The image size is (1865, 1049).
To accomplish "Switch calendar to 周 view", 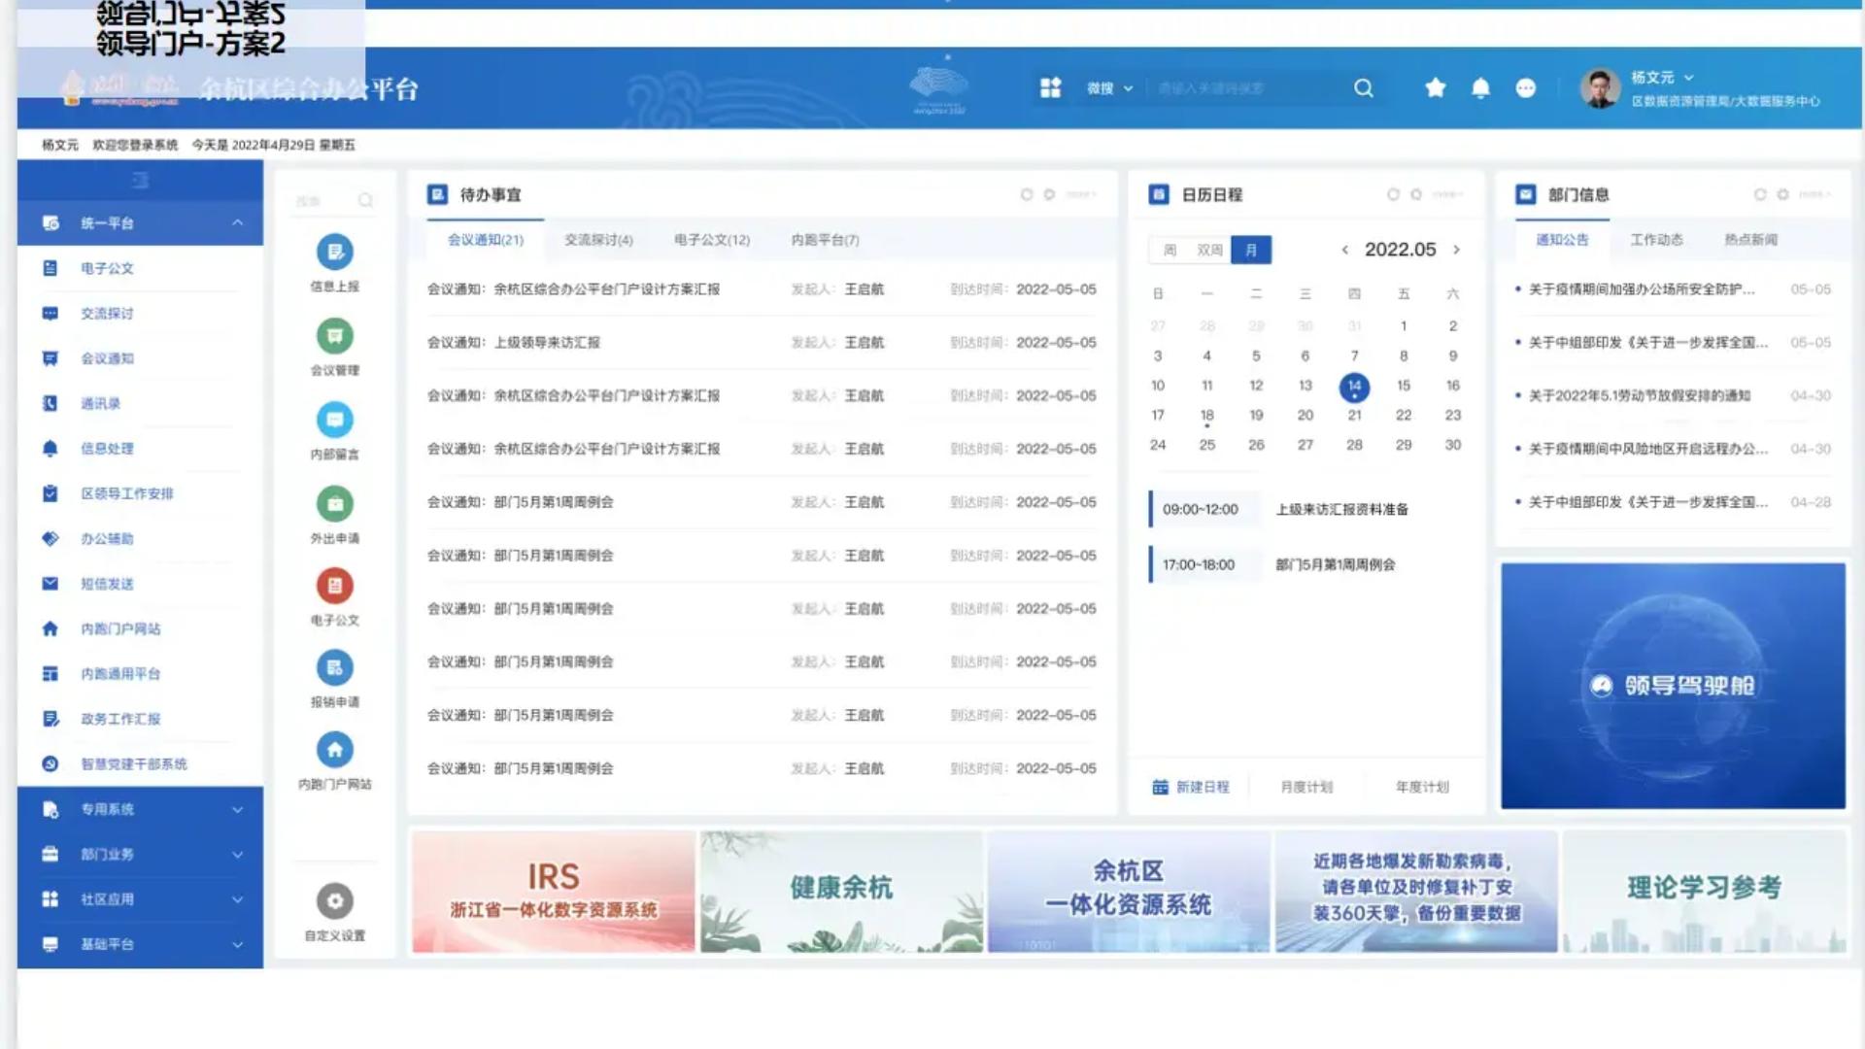I will click(x=1170, y=250).
